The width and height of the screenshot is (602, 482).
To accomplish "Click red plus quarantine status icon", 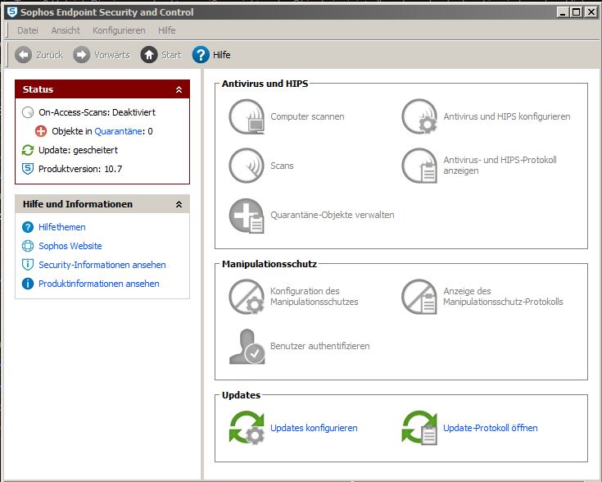I will (x=41, y=131).
